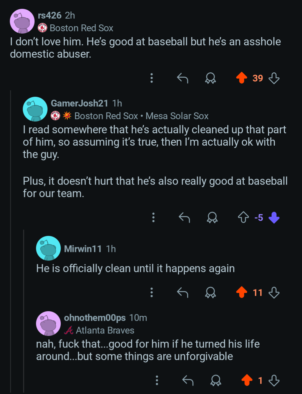This screenshot has height=394, width=302.
Task: Open more options for rs426's comment
Action: [x=152, y=78]
